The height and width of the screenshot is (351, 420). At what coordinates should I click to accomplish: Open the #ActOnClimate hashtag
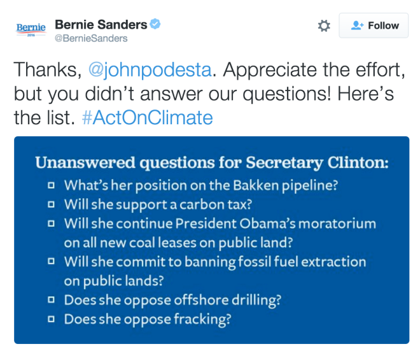pos(147,117)
